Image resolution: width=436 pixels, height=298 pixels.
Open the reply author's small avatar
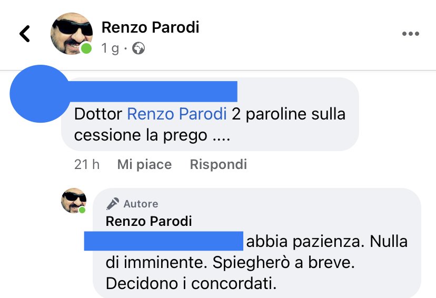tap(74, 201)
